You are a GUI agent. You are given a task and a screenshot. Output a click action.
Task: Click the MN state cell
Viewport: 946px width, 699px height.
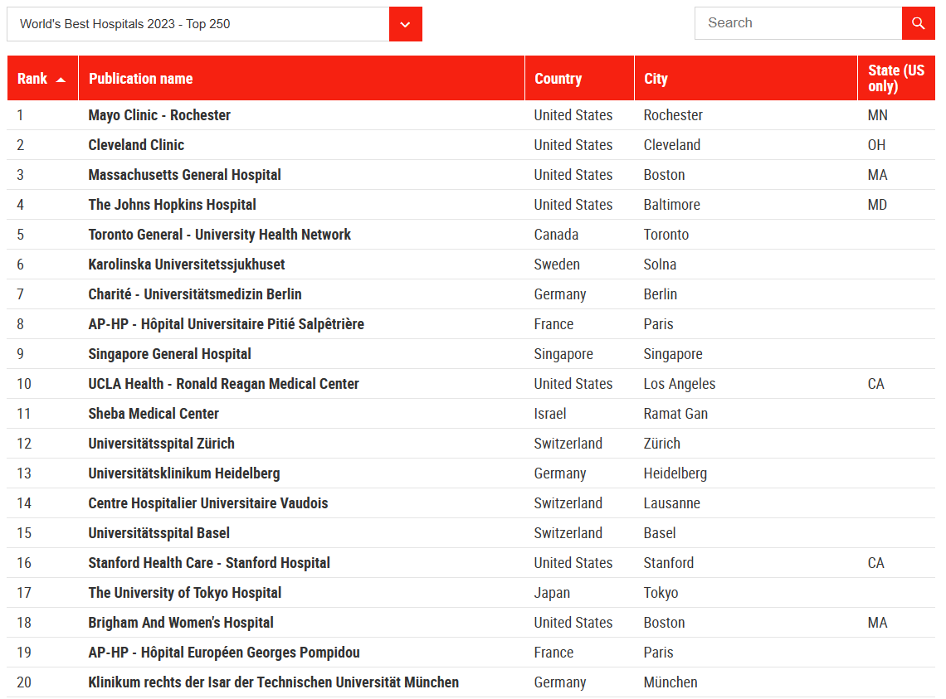click(x=878, y=115)
